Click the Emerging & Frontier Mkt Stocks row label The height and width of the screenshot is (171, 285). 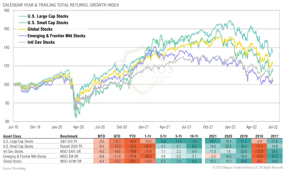[25, 156]
